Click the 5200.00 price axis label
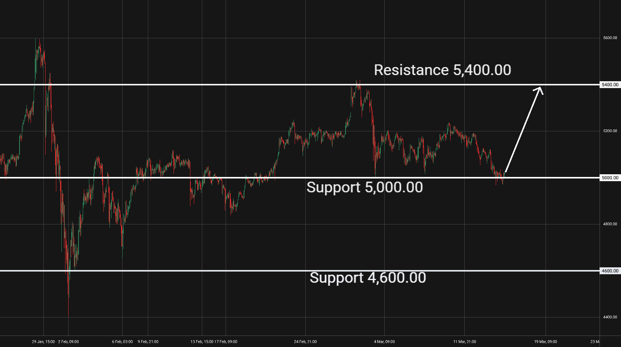 point(610,131)
